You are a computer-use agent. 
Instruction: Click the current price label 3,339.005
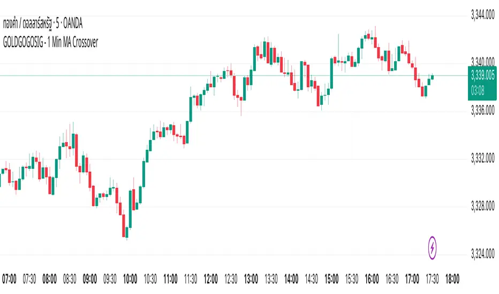tap(482, 76)
